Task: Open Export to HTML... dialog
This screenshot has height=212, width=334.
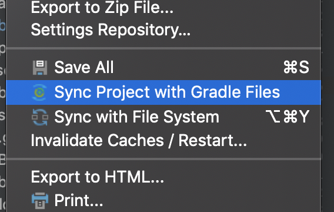Action: point(98,177)
